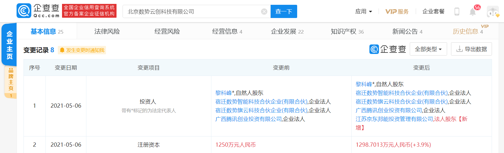Image resolution: width=504 pixels, height=153 pixels.
Task: Select 1298.7013万元人民币(+3.9%) value
Action: [x=393, y=145]
